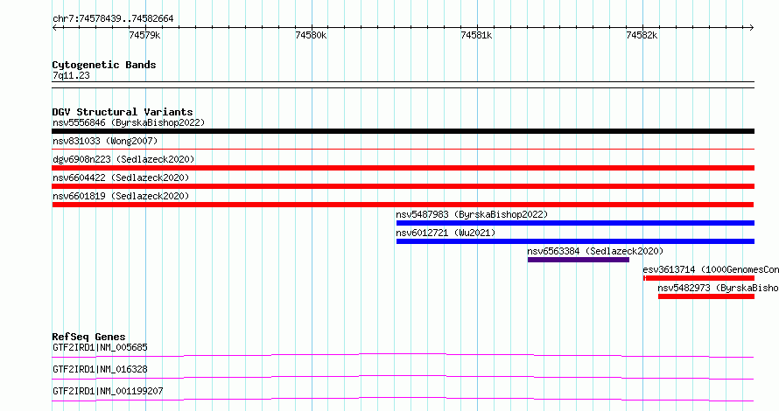Viewport: 779px width, 411px height.
Task: Open the nsv5556846 (ByrskaBishop2022) variant label
Action: [x=129, y=122]
